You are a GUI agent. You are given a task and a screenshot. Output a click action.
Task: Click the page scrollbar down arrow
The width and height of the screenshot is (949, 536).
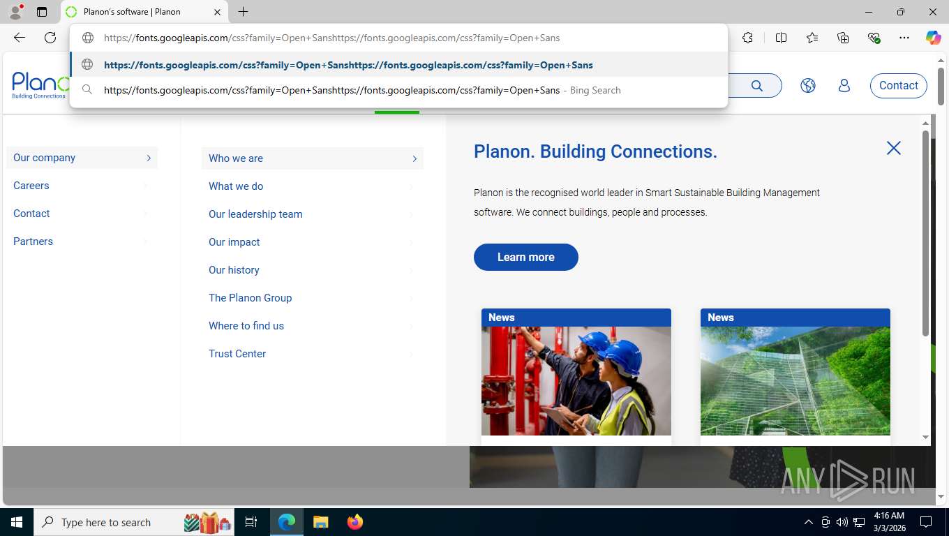[x=941, y=496]
